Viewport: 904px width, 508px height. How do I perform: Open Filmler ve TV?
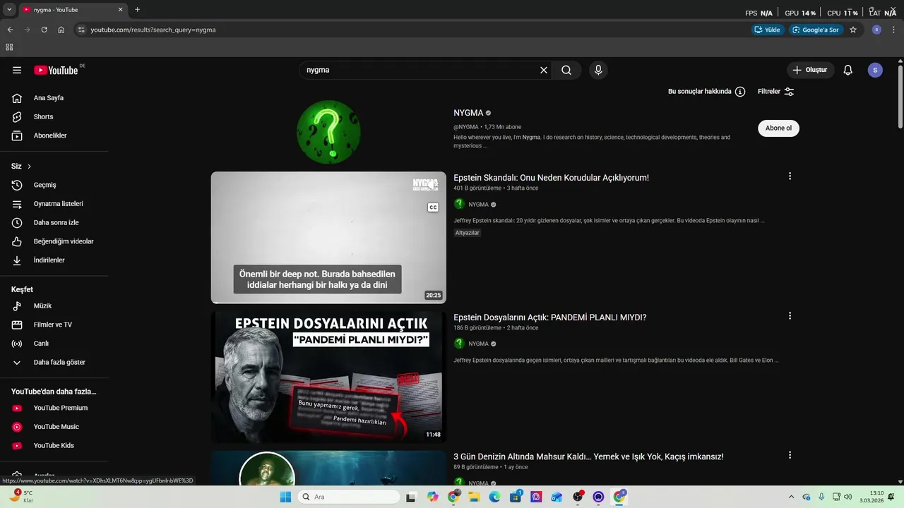(54, 325)
